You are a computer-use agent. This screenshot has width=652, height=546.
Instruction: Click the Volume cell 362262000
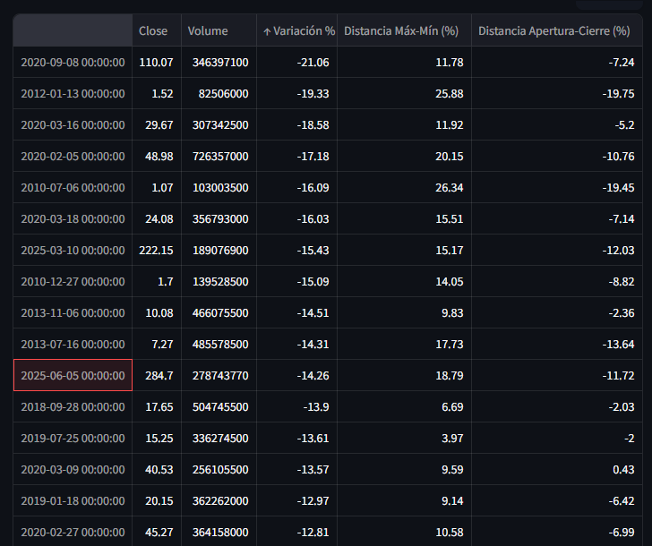[219, 500]
